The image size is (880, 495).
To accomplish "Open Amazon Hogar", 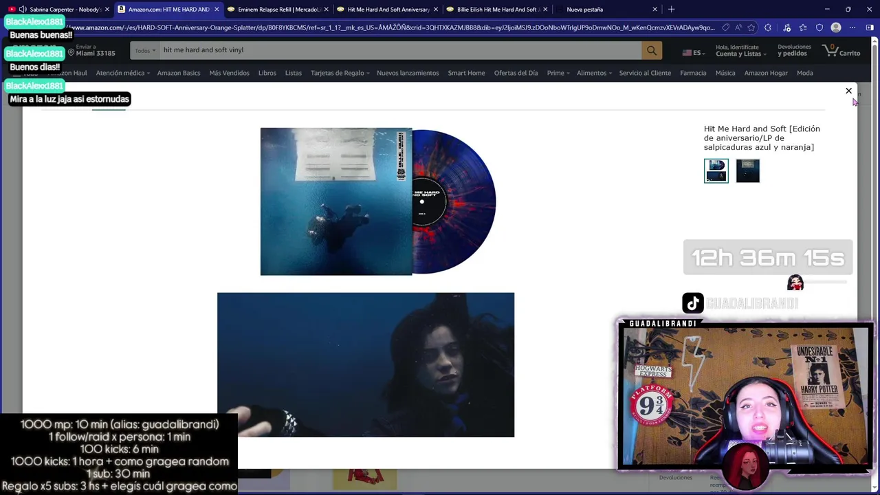I will click(766, 73).
